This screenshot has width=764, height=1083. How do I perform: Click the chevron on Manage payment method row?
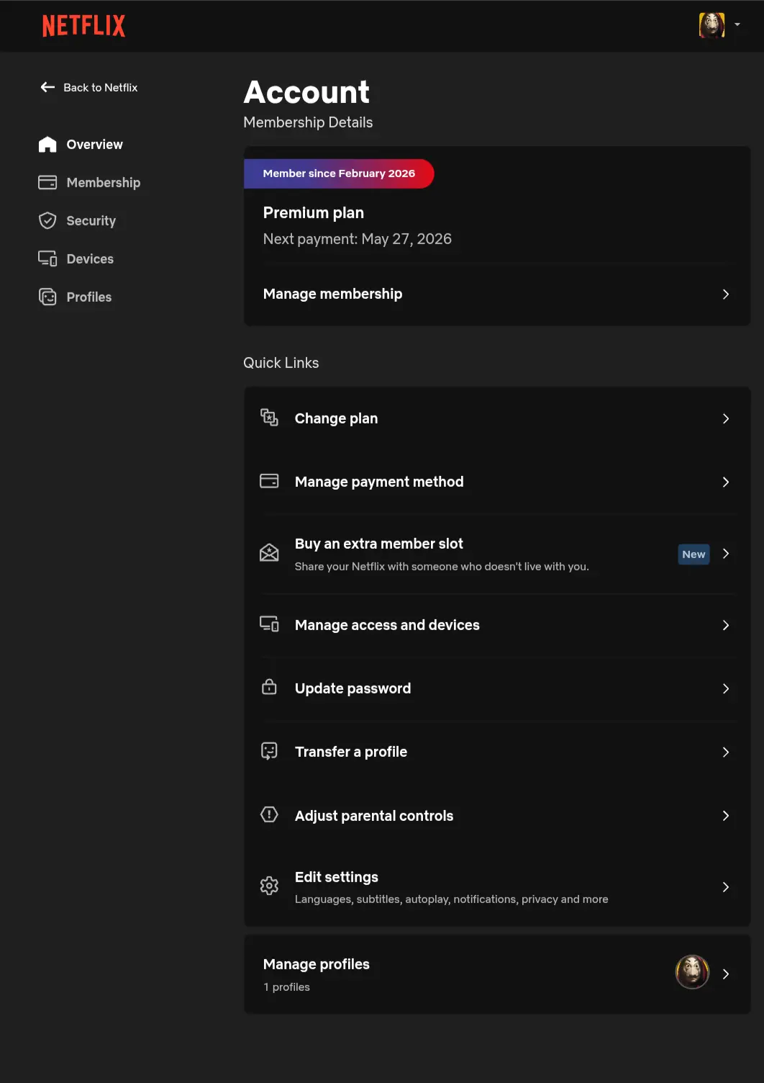pos(726,482)
